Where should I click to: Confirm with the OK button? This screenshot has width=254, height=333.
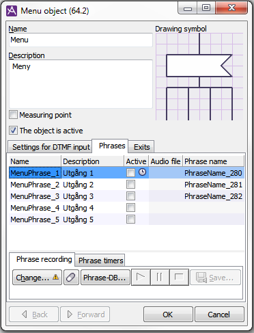(168, 315)
